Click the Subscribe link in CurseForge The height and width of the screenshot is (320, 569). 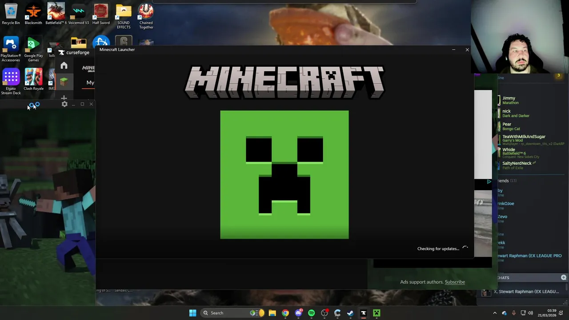455,282
